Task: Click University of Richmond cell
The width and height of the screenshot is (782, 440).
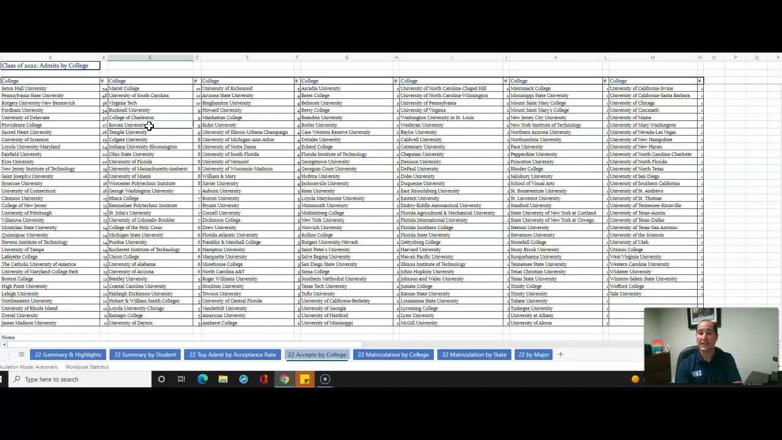Action: tap(247, 89)
